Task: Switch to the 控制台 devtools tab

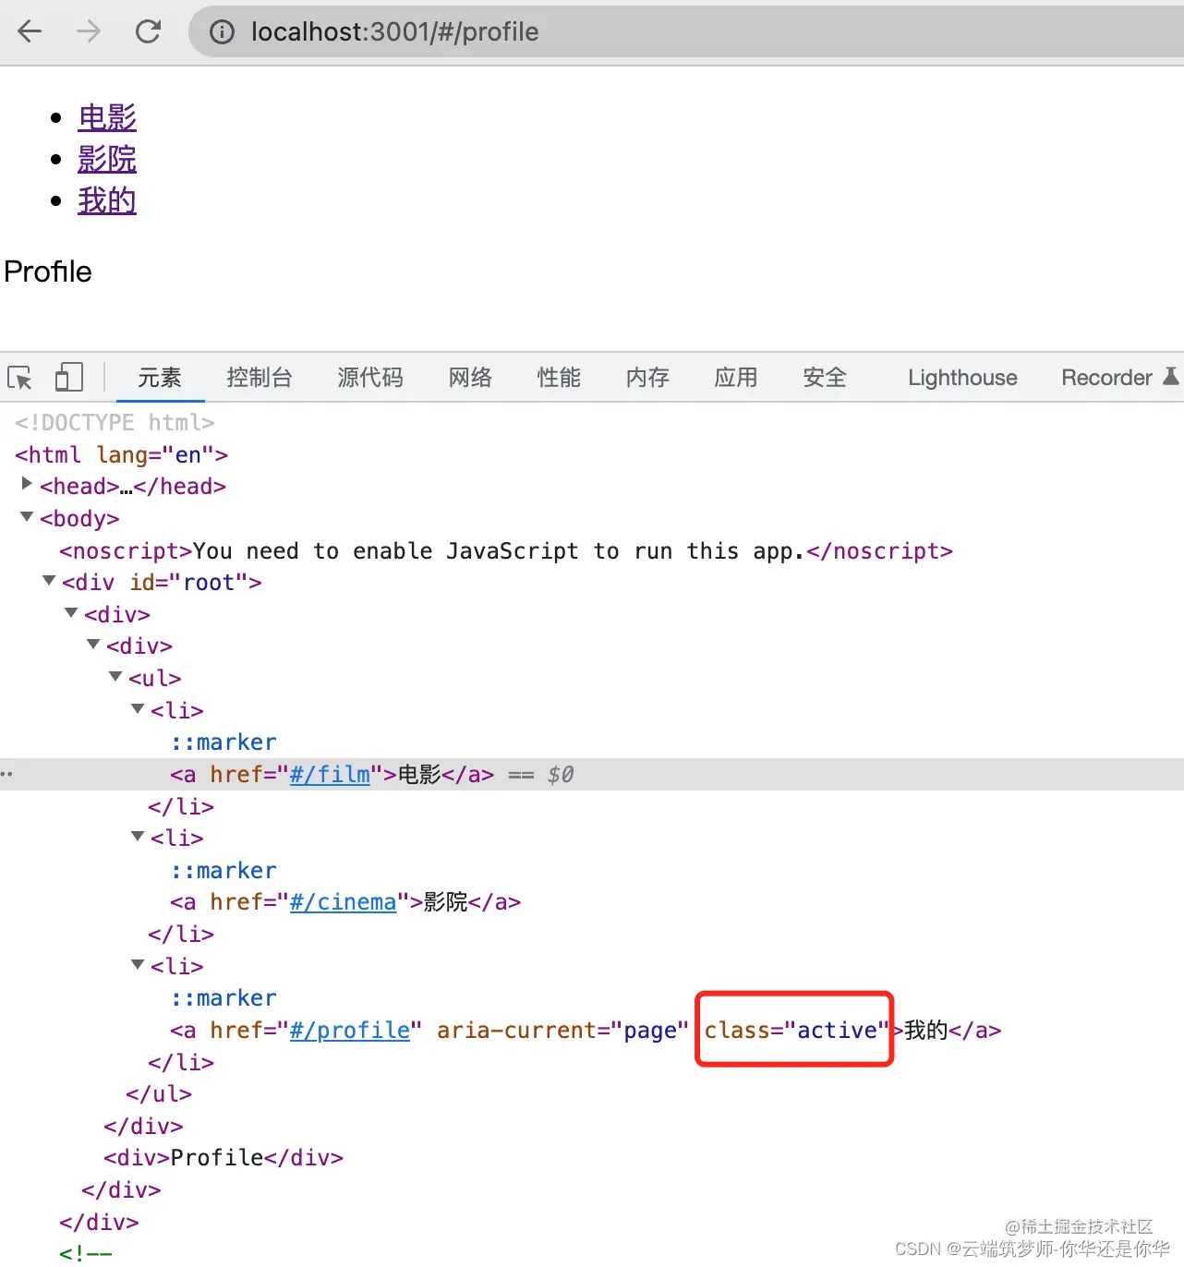Action: [x=260, y=378]
